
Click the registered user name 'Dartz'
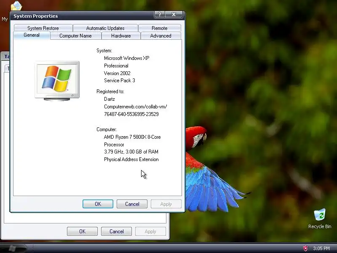coord(110,99)
